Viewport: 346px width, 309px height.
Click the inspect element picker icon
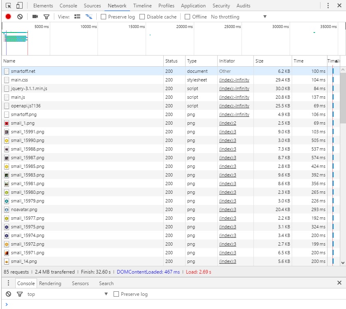click(x=9, y=6)
